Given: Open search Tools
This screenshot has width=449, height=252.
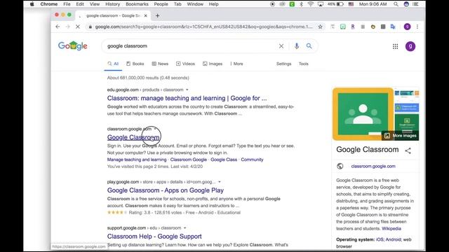Looking at the screenshot, I should 304,64.
